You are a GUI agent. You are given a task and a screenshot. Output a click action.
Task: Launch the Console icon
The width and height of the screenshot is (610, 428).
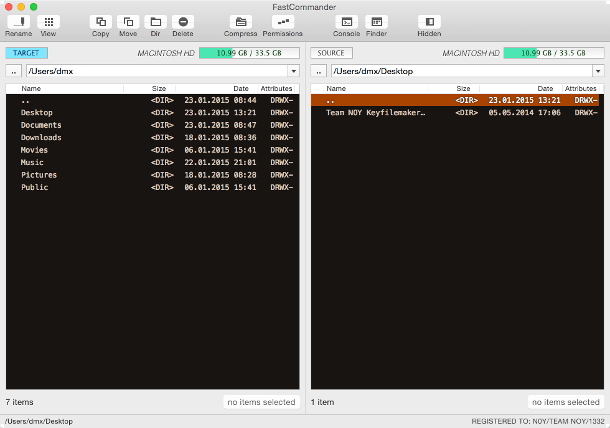click(x=347, y=22)
